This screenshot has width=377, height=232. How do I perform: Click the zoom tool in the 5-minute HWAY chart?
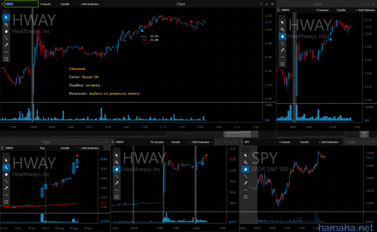point(282,29)
